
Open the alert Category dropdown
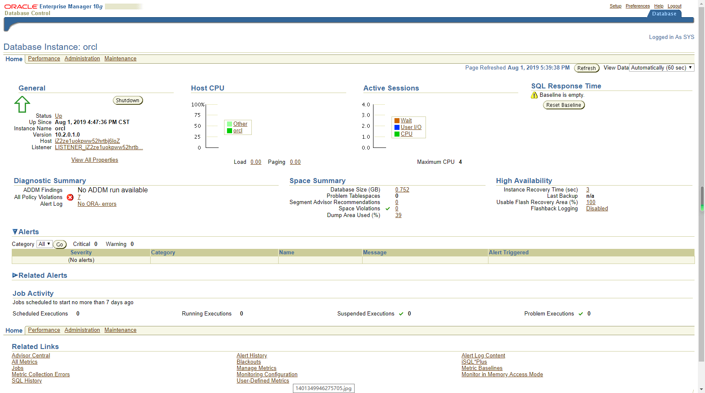44,244
